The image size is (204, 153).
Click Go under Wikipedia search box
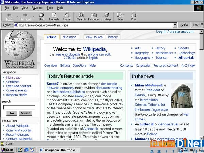(x=12, y=113)
